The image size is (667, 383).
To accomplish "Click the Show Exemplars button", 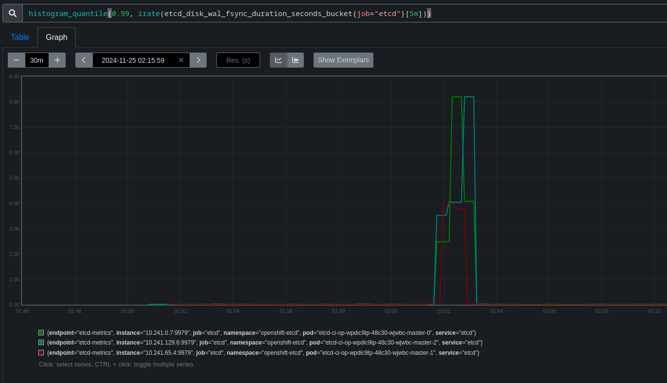I will pyautogui.click(x=343, y=60).
